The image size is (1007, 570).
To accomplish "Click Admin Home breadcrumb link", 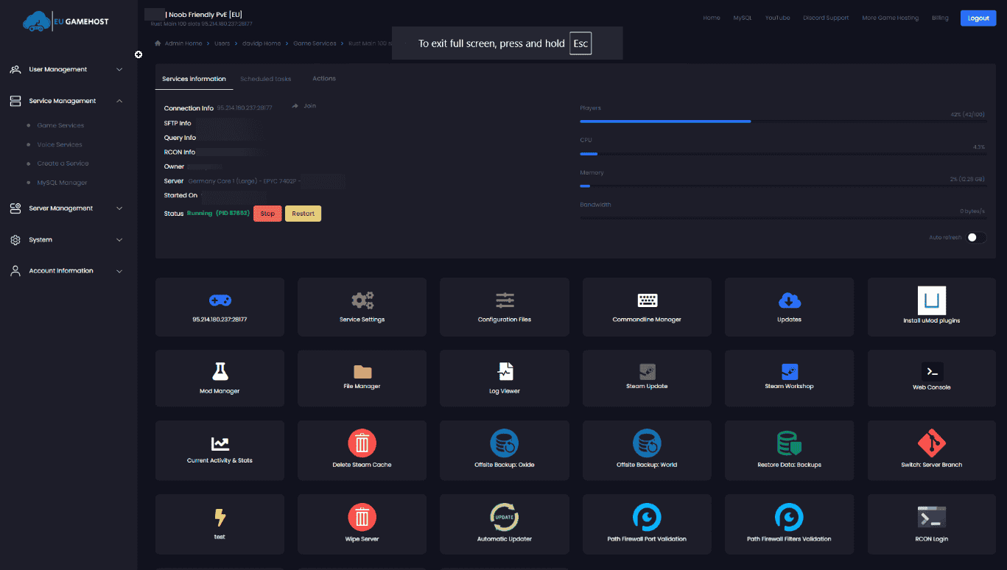I will [x=183, y=43].
